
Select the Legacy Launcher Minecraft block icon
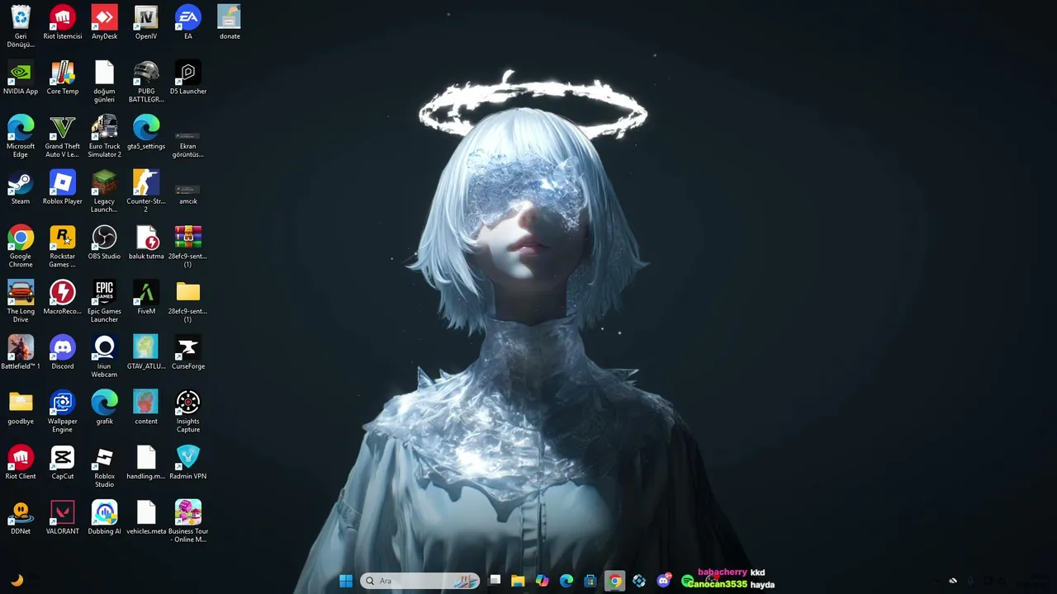tap(105, 182)
